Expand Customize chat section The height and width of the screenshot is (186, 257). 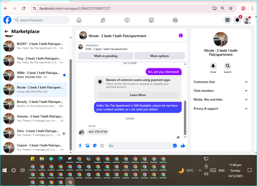pyautogui.click(x=221, y=82)
